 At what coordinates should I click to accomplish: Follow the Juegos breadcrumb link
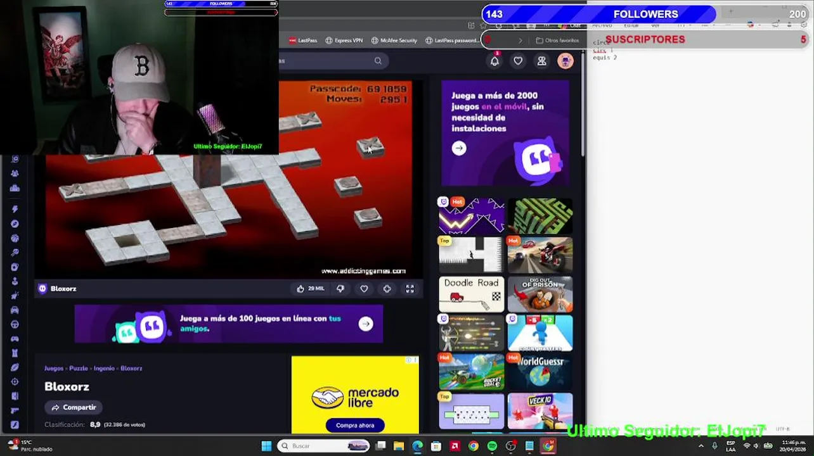tap(54, 368)
